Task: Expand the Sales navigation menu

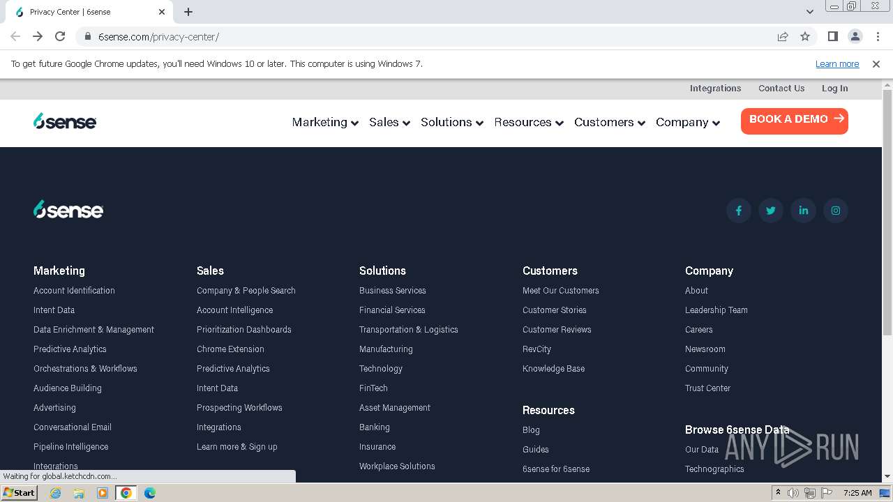Action: pyautogui.click(x=390, y=122)
